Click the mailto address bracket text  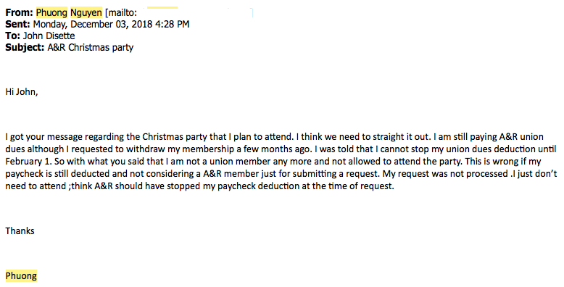coord(121,13)
